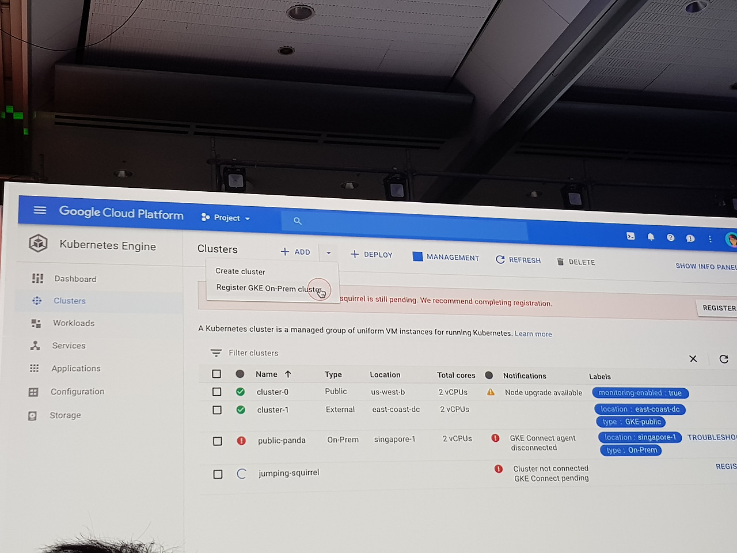Viewport: 737px width, 553px height.
Task: Click the DEPLOY button
Action: [x=371, y=255]
